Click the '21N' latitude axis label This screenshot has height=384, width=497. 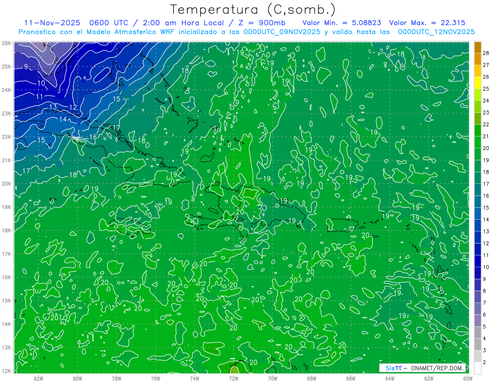coord(6,160)
